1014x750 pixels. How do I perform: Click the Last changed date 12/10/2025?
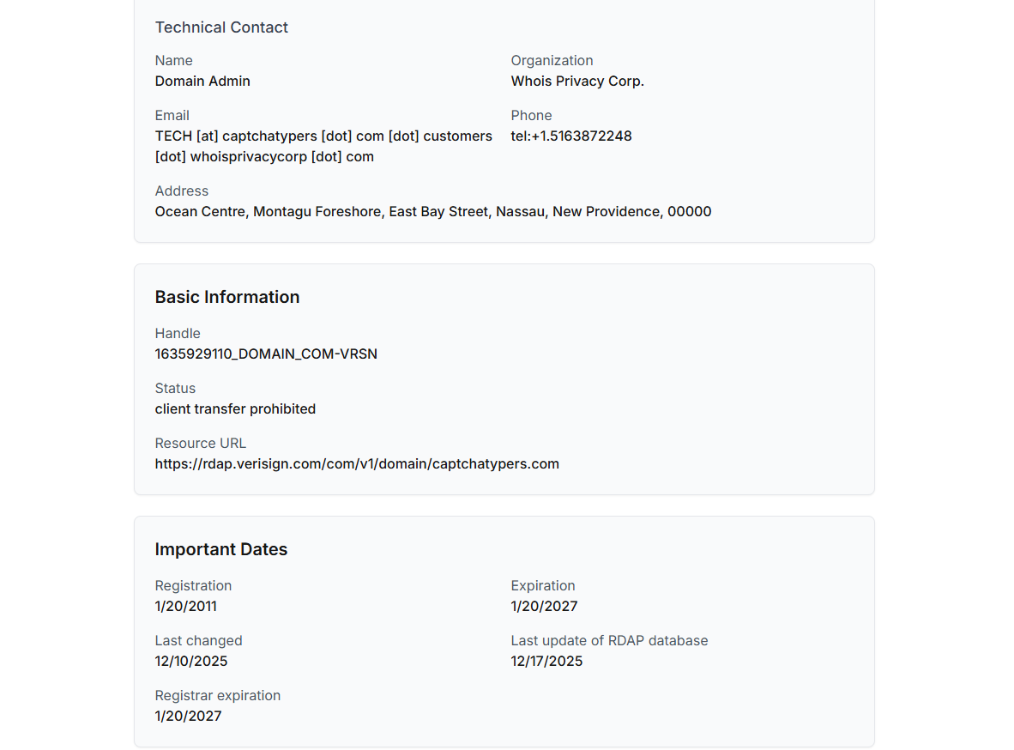pos(191,662)
